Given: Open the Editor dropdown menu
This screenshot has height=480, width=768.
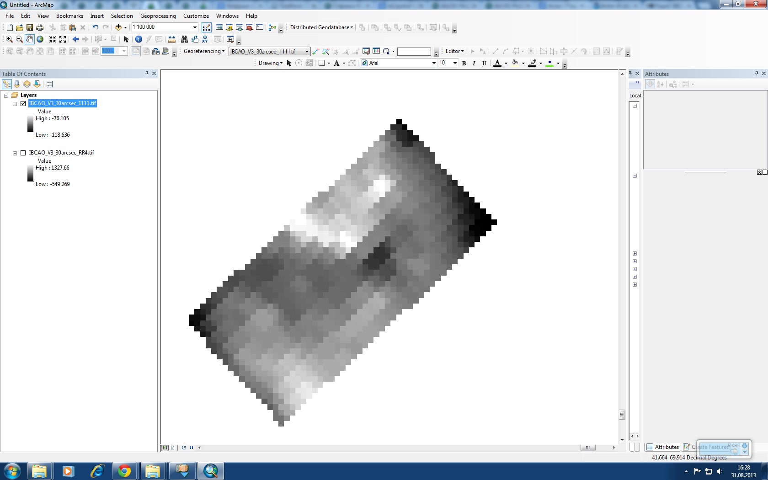Looking at the screenshot, I should (454, 51).
